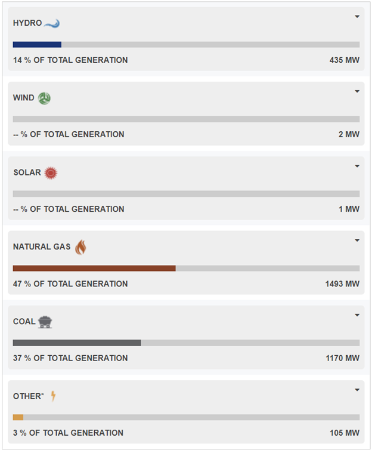The height and width of the screenshot is (453, 372).
Task: Select the NATURAL GAS heading label
Action: coord(42,246)
